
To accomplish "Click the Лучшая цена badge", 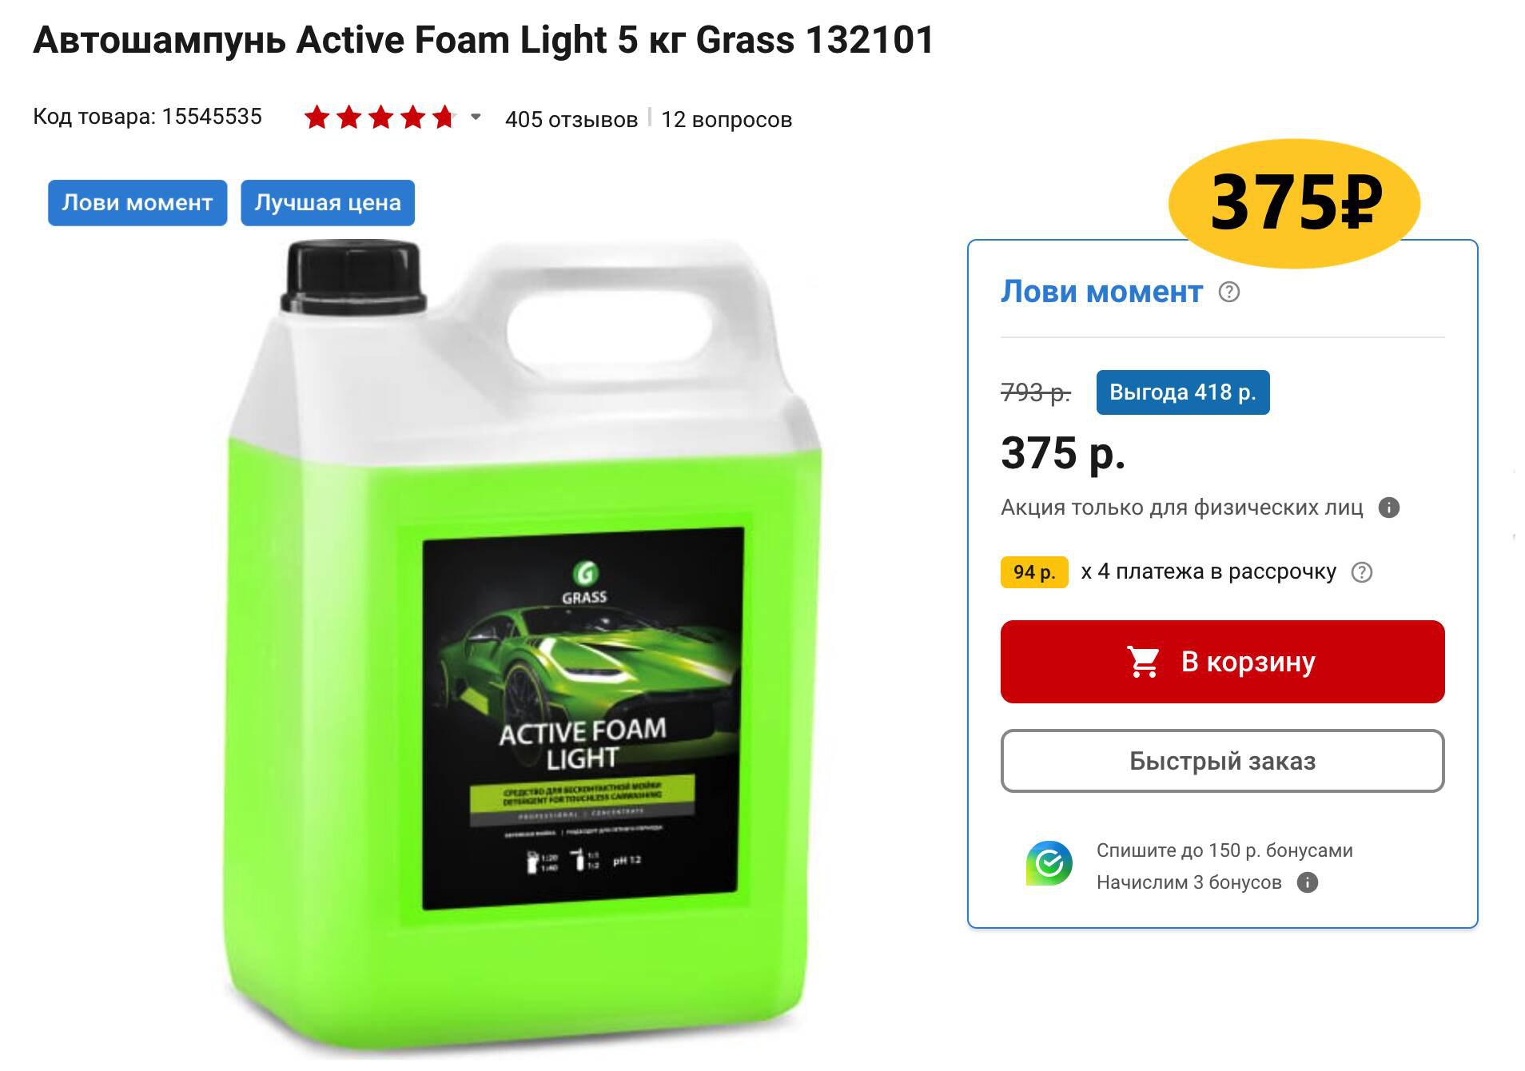I will point(328,203).
